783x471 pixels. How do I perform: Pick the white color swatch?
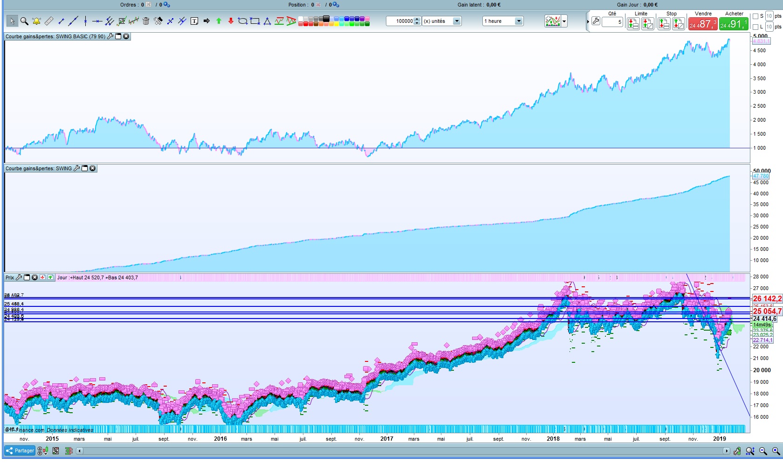(301, 19)
